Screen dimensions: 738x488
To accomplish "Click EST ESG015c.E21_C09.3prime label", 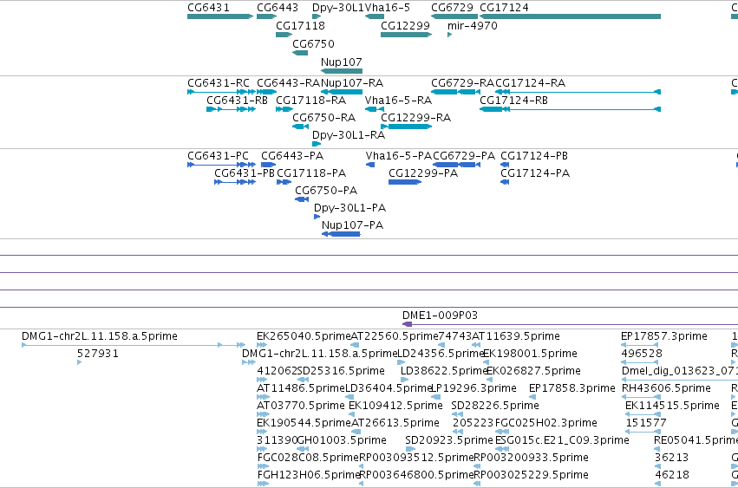I will coord(563,440).
